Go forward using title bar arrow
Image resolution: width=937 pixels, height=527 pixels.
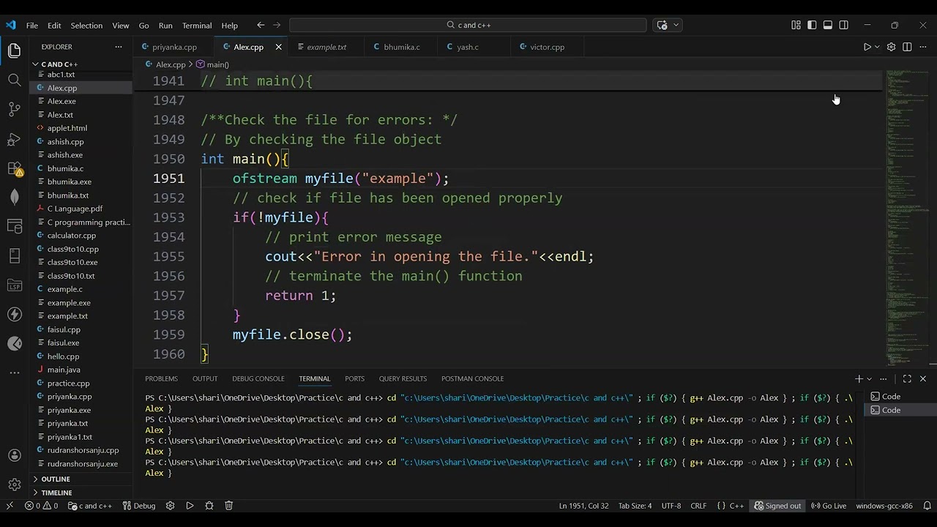(277, 25)
